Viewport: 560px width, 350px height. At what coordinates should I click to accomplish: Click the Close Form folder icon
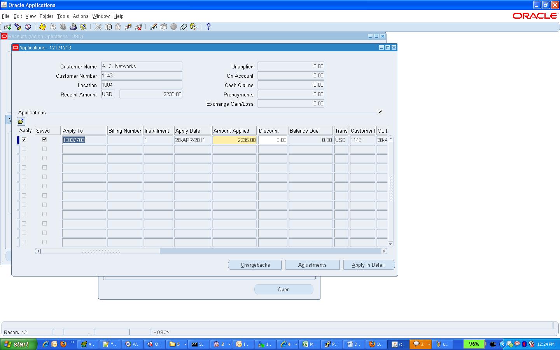(83, 27)
